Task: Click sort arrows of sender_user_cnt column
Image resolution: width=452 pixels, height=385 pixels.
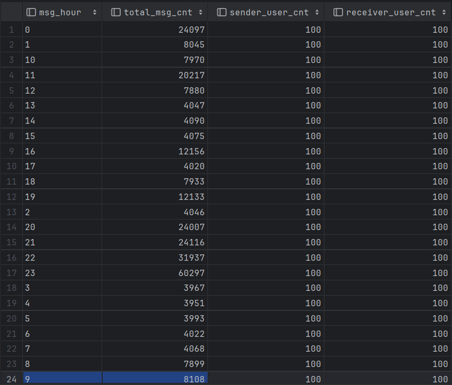Action: 317,12
